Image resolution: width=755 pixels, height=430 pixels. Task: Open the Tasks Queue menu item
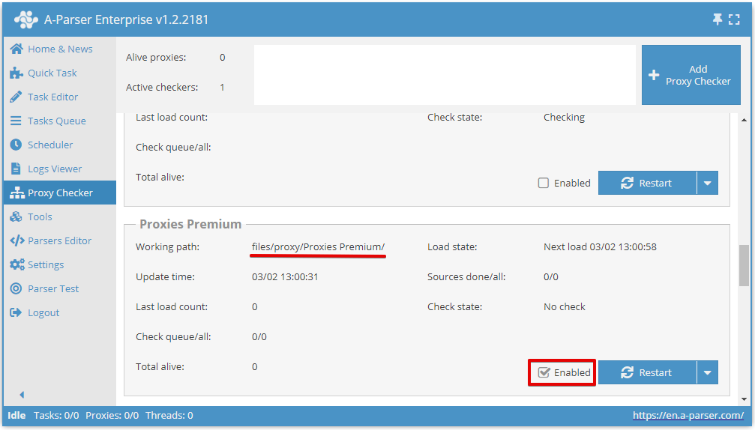(56, 121)
